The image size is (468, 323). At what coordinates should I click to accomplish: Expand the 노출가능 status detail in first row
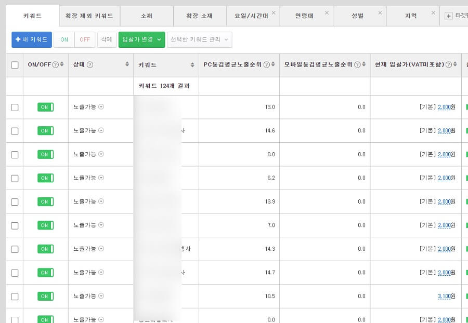[x=100, y=107]
